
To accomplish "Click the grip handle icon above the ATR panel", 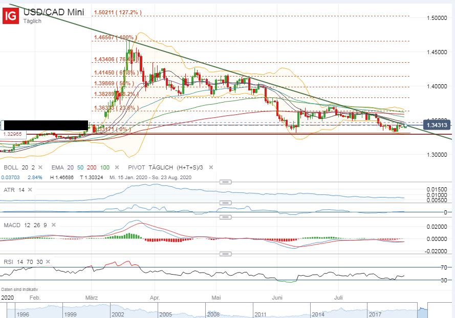I will [x=225, y=181].
